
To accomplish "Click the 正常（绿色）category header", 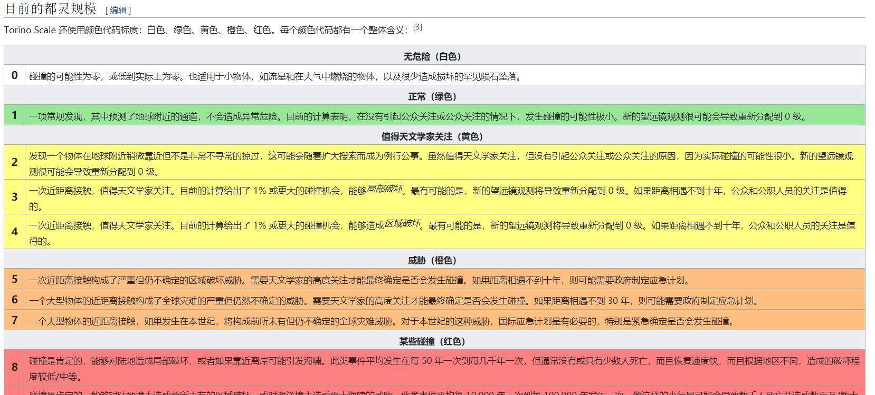I will click(432, 96).
